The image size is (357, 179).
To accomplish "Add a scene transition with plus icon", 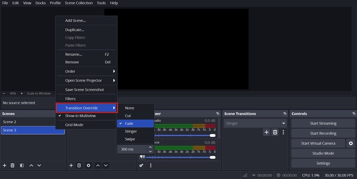I will click(x=266, y=132).
